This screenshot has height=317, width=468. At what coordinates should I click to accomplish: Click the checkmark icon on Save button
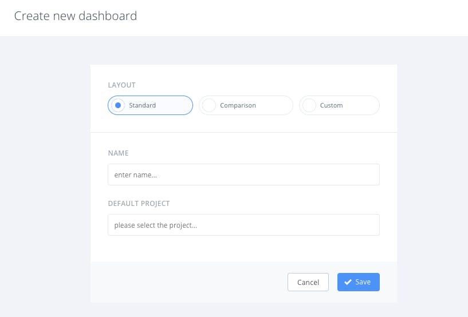[x=348, y=282]
